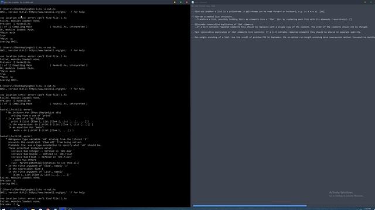The image size is (375, 210).
Task: Click the '...plus two others' line
Action: point(23,160)
